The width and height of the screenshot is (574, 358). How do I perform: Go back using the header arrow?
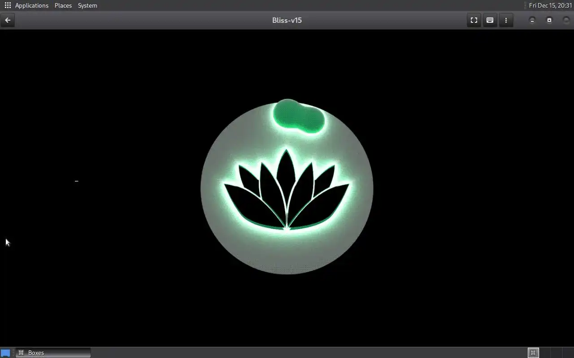(8, 20)
